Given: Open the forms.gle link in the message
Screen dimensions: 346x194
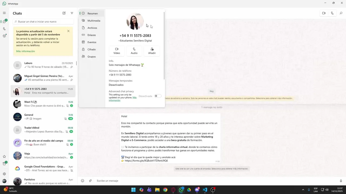Looking at the screenshot, I should tap(146, 161).
